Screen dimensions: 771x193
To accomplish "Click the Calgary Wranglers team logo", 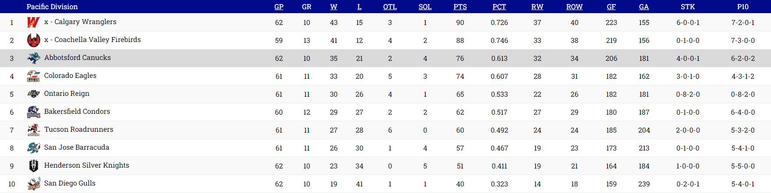I will click(x=33, y=22).
